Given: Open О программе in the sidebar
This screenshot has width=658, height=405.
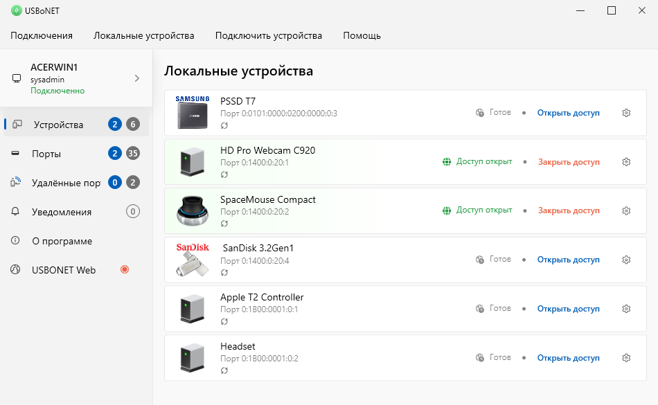Looking at the screenshot, I should (76, 241).
